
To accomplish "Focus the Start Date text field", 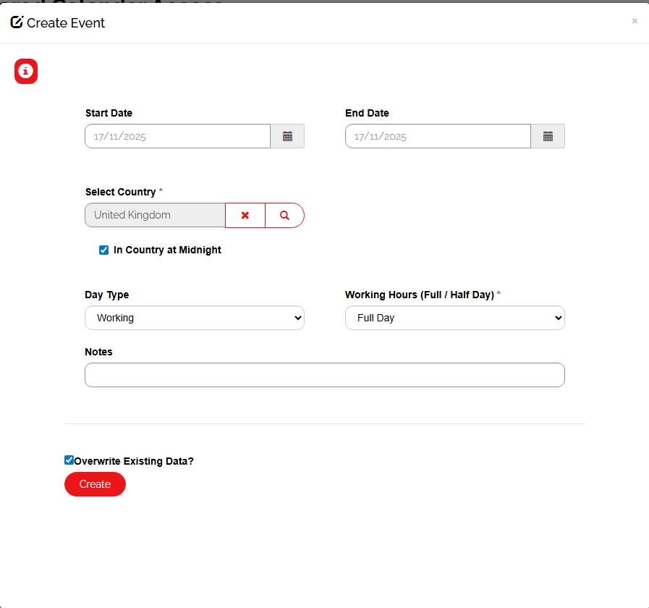I will coord(177,136).
